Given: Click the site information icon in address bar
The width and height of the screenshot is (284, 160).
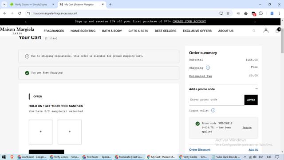Looking at the screenshot, I should 28,13.
